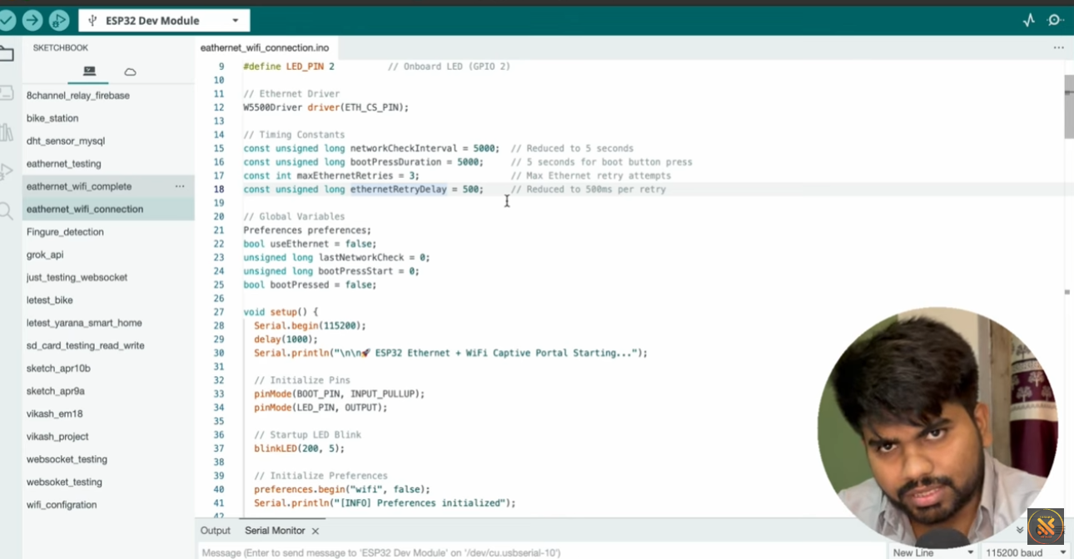Image resolution: width=1074 pixels, height=559 pixels.
Task: Expand the ESP32 Dev Module board selector
Action: (x=164, y=21)
